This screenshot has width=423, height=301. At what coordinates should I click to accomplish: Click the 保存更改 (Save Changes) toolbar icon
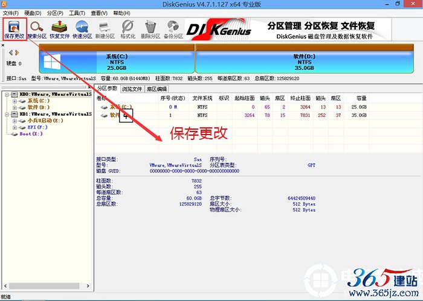(15, 29)
